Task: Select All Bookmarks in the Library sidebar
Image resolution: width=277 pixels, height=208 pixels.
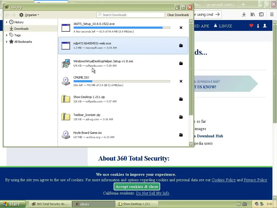Action: pyautogui.click(x=23, y=42)
